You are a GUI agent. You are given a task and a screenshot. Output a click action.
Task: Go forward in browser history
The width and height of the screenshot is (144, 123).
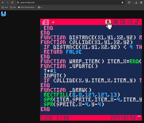(x=7, y=2)
